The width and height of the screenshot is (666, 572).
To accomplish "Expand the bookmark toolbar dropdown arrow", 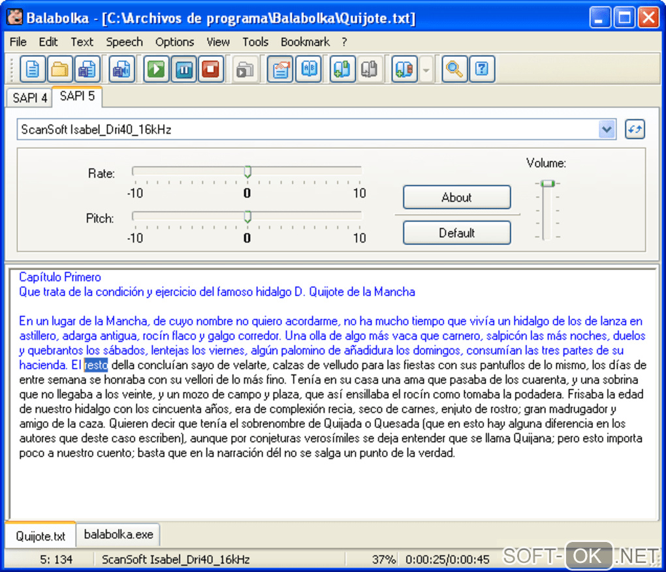I will coord(426,69).
